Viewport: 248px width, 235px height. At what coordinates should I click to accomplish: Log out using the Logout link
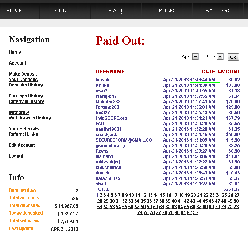(16, 156)
